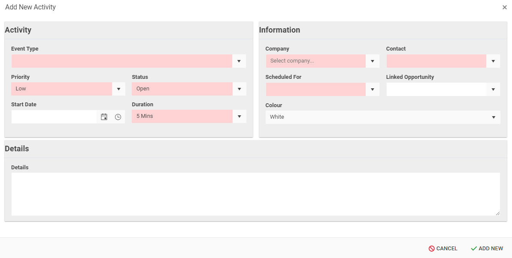Expand the Duration dropdown showing 5 Mins
Viewport: 512px width, 258px height.
click(x=239, y=117)
